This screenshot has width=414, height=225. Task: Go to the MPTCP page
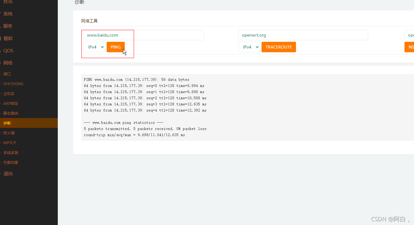[10, 143]
